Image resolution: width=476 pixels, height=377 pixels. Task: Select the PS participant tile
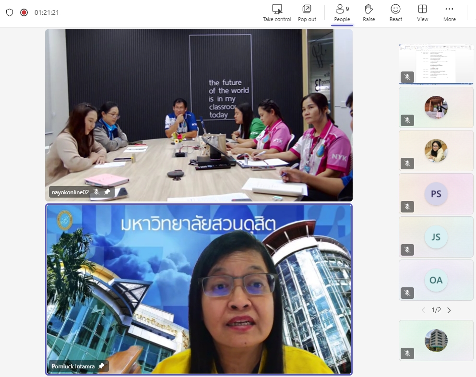(436, 194)
